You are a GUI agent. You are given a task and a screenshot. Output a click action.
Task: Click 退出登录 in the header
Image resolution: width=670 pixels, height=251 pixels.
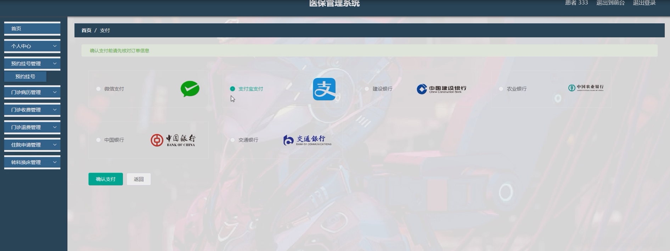pos(644,3)
